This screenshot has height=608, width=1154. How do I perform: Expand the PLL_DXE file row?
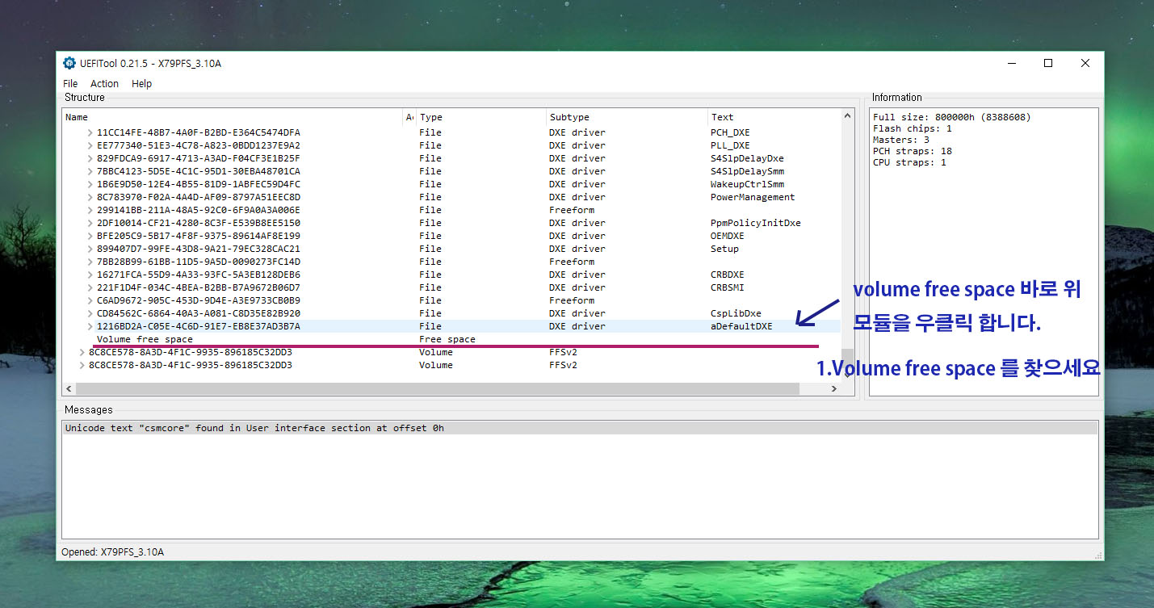(x=90, y=145)
